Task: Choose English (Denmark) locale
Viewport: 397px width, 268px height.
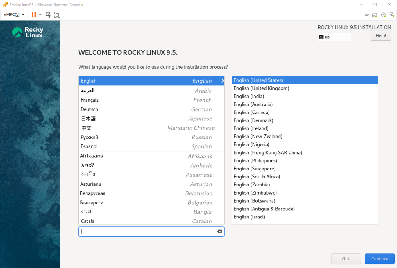Action: (x=305, y=120)
